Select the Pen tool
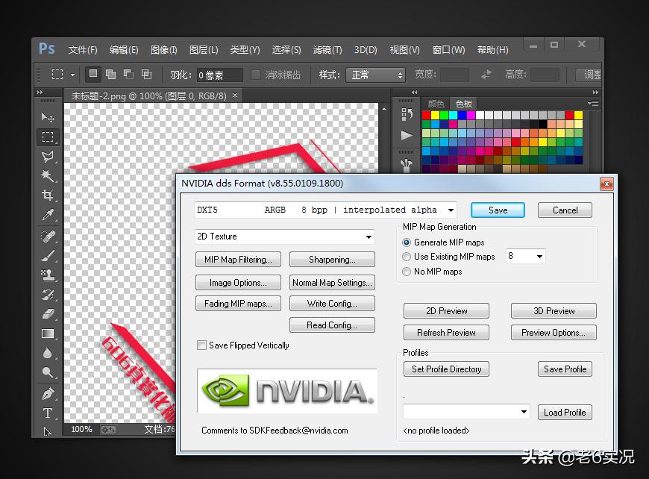 coord(48,394)
